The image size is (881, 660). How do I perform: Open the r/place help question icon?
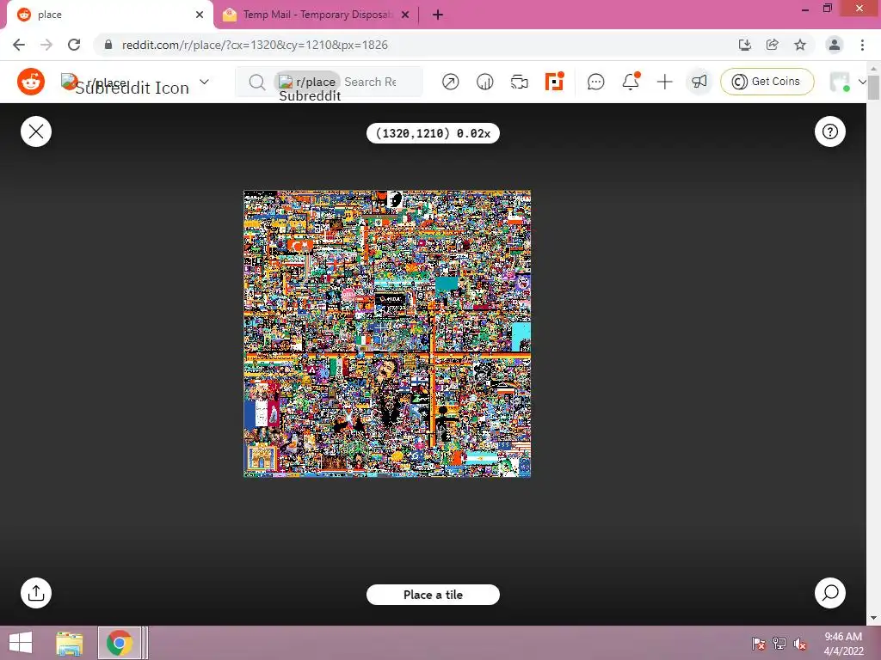click(830, 131)
